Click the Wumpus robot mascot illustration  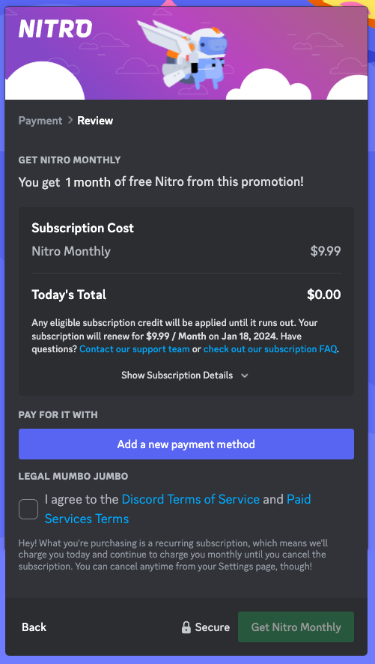click(x=186, y=53)
